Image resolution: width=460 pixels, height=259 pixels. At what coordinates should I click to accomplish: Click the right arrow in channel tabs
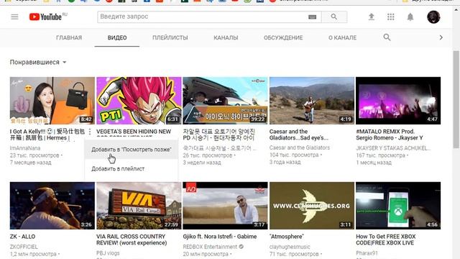tap(441, 37)
